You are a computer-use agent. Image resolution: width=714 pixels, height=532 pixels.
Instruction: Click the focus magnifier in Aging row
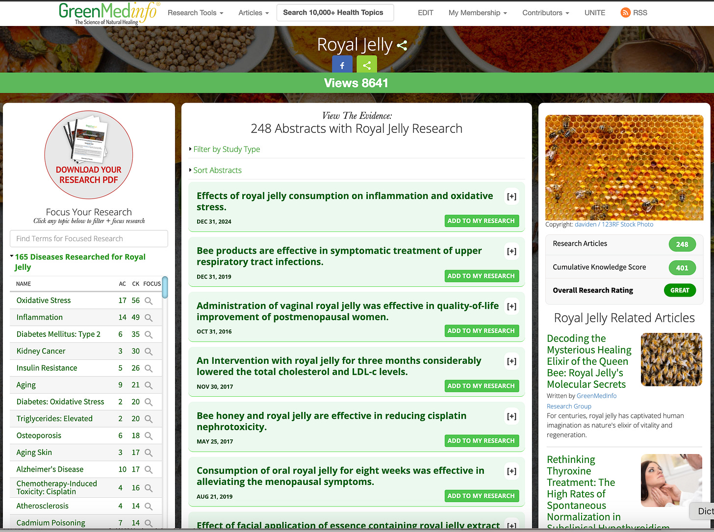(149, 385)
